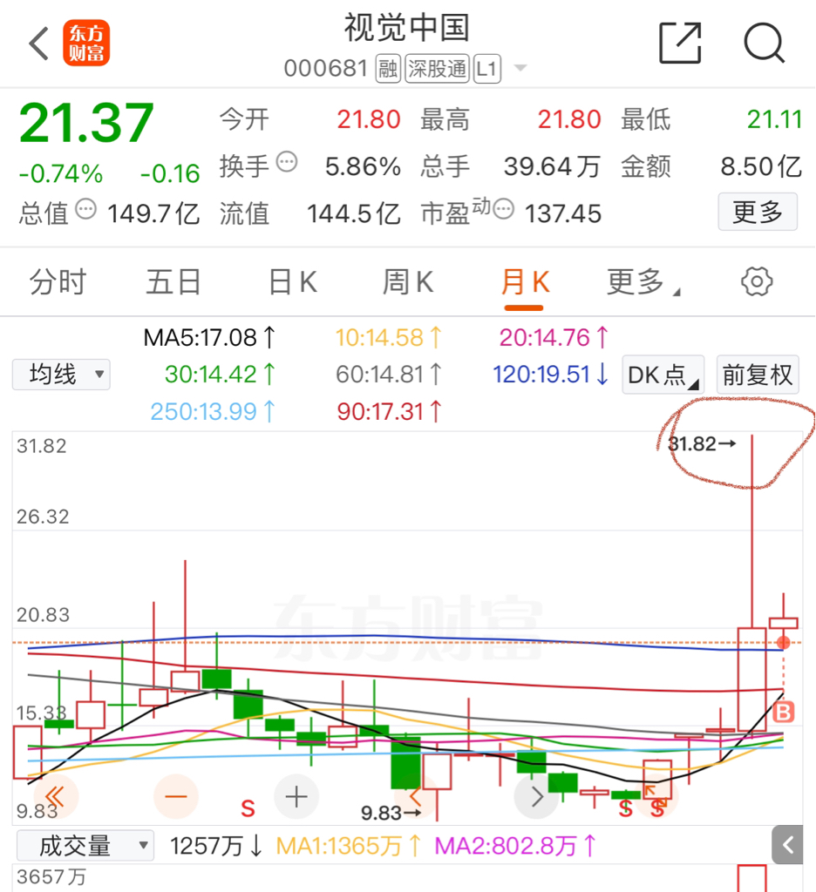The height and width of the screenshot is (892, 816).
Task: Tap the 流值 144.5亿 value
Action: click(354, 214)
